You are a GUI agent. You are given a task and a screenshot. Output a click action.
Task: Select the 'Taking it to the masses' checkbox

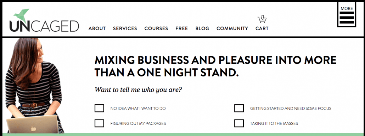coord(239,123)
